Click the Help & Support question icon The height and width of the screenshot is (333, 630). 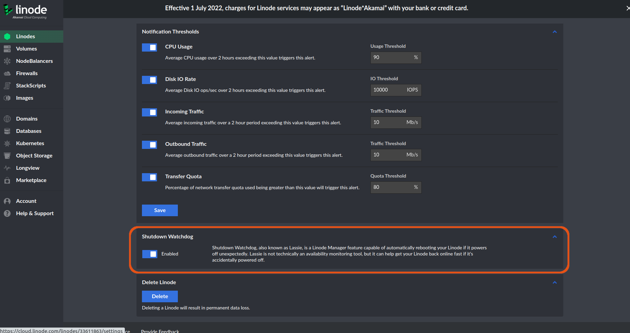7,213
